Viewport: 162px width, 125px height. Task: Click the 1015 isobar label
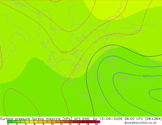point(64,52)
